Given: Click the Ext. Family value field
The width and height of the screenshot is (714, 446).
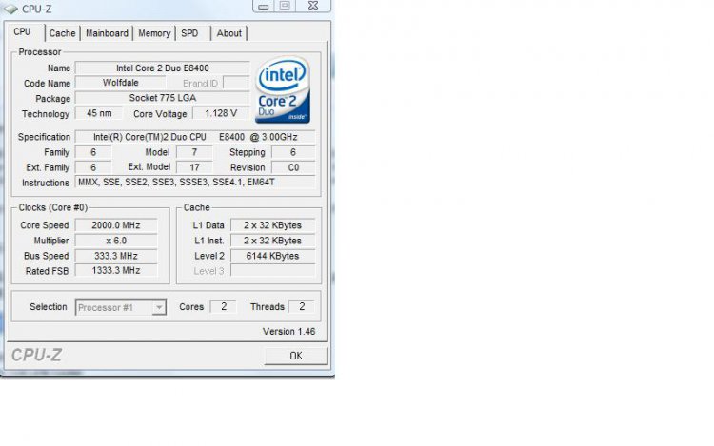Looking at the screenshot, I should 93,167.
